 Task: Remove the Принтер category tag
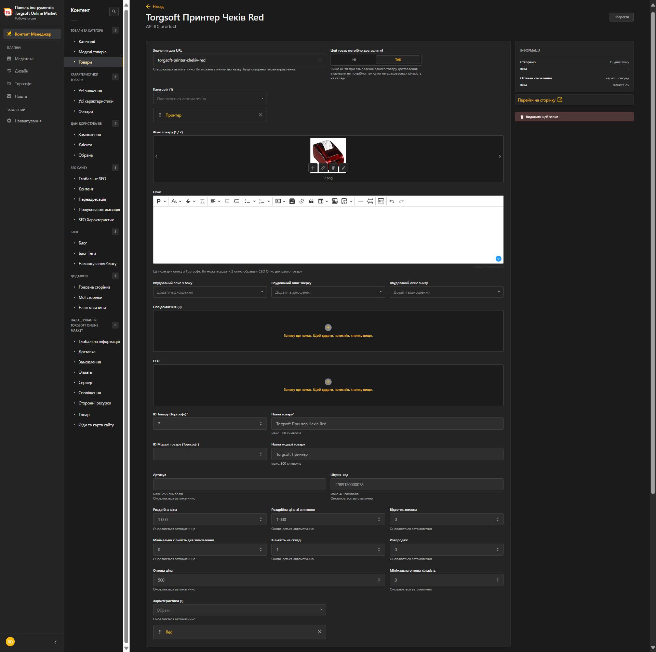coord(260,115)
